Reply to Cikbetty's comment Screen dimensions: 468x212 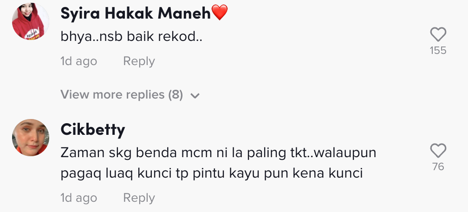click(139, 198)
